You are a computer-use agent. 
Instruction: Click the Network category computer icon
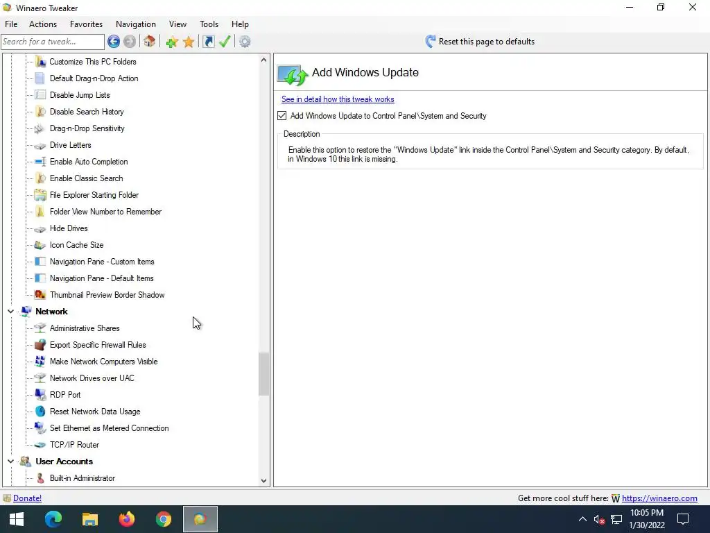pos(26,312)
